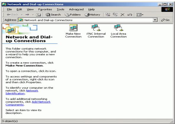Click the Copy To toolbar icon
175x124 pixels.
tap(115, 15)
